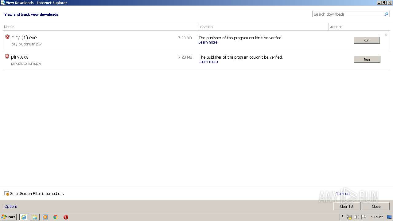
Task: Select the piry (1).exe file name
Action: point(24,37)
